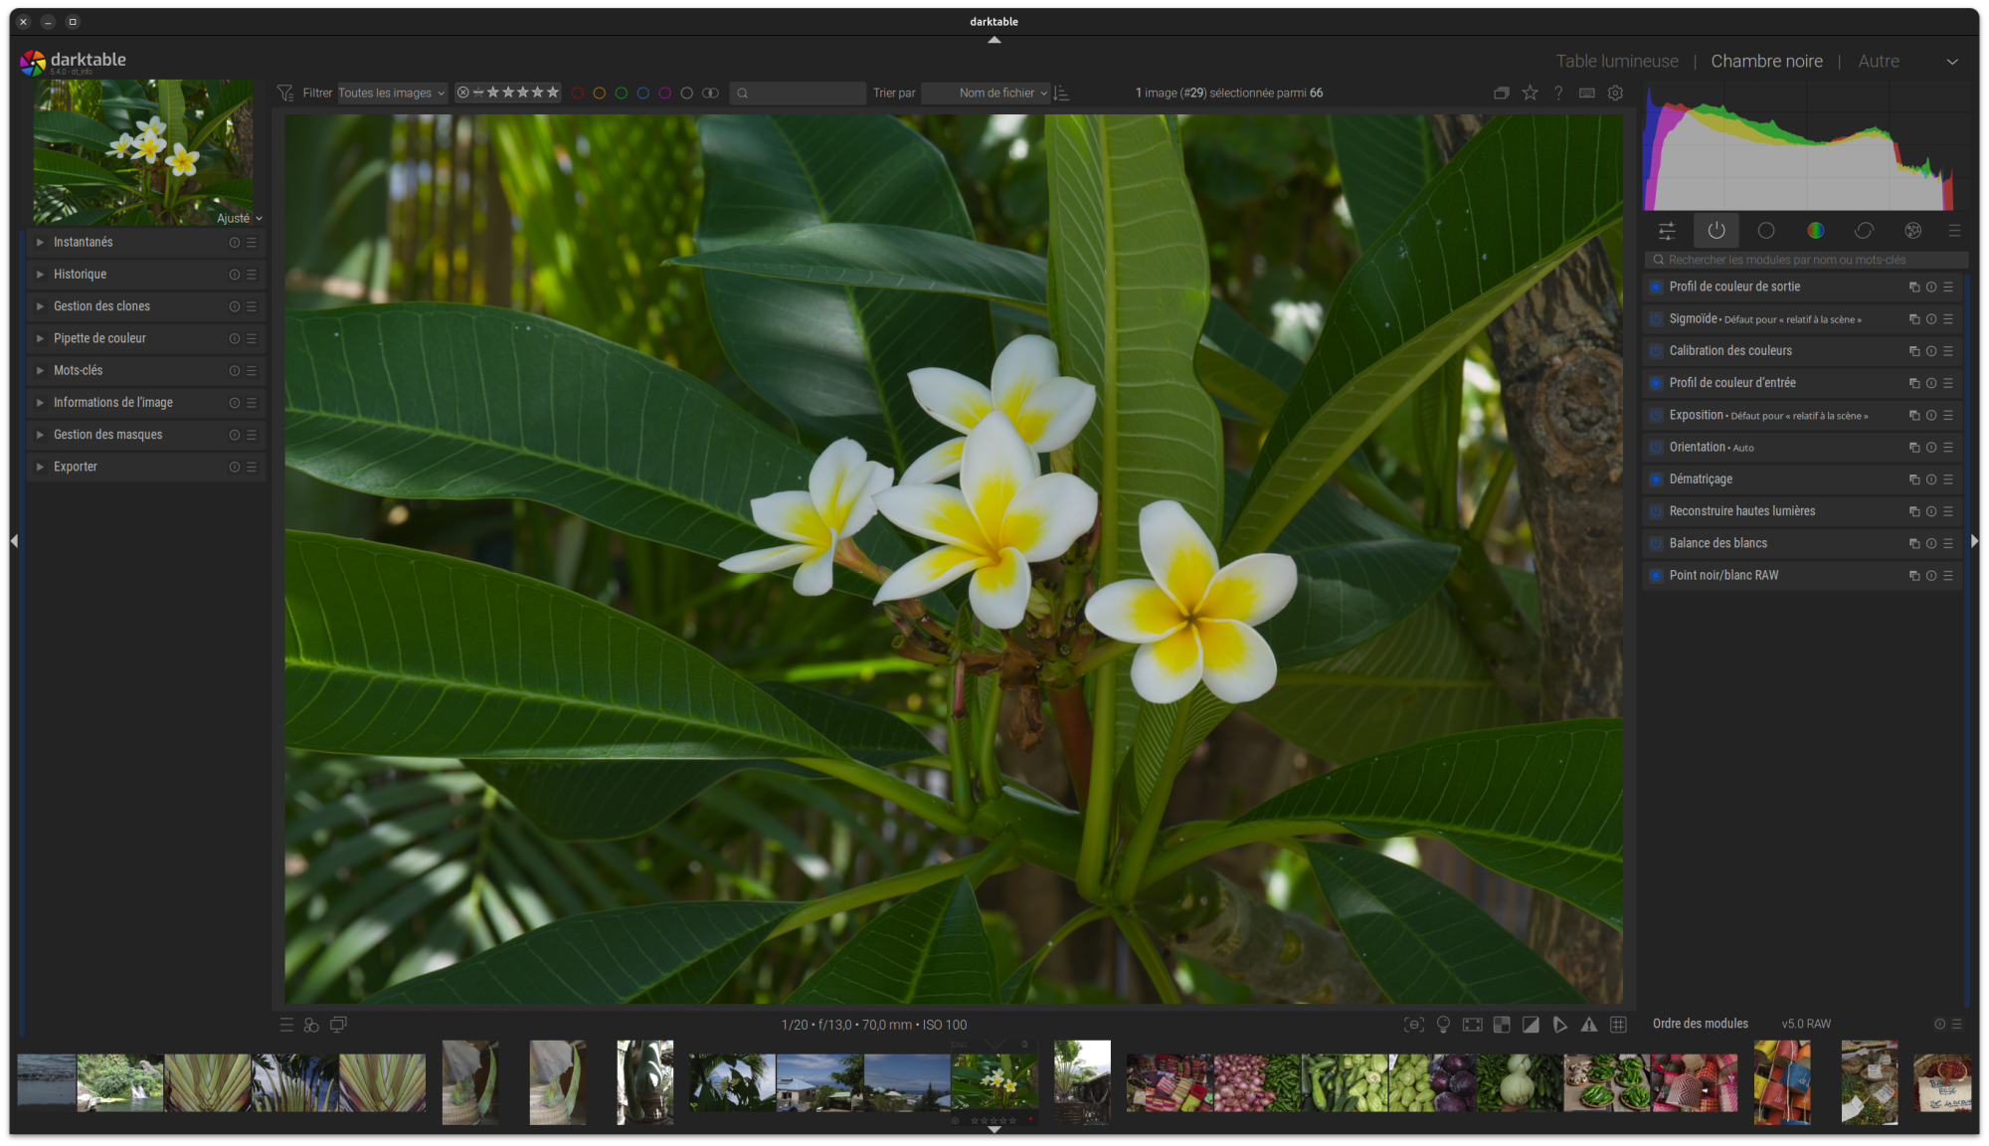Toggle the guides and overlays grid icon
Image resolution: width=1989 pixels, height=1146 pixels.
point(1618,1025)
